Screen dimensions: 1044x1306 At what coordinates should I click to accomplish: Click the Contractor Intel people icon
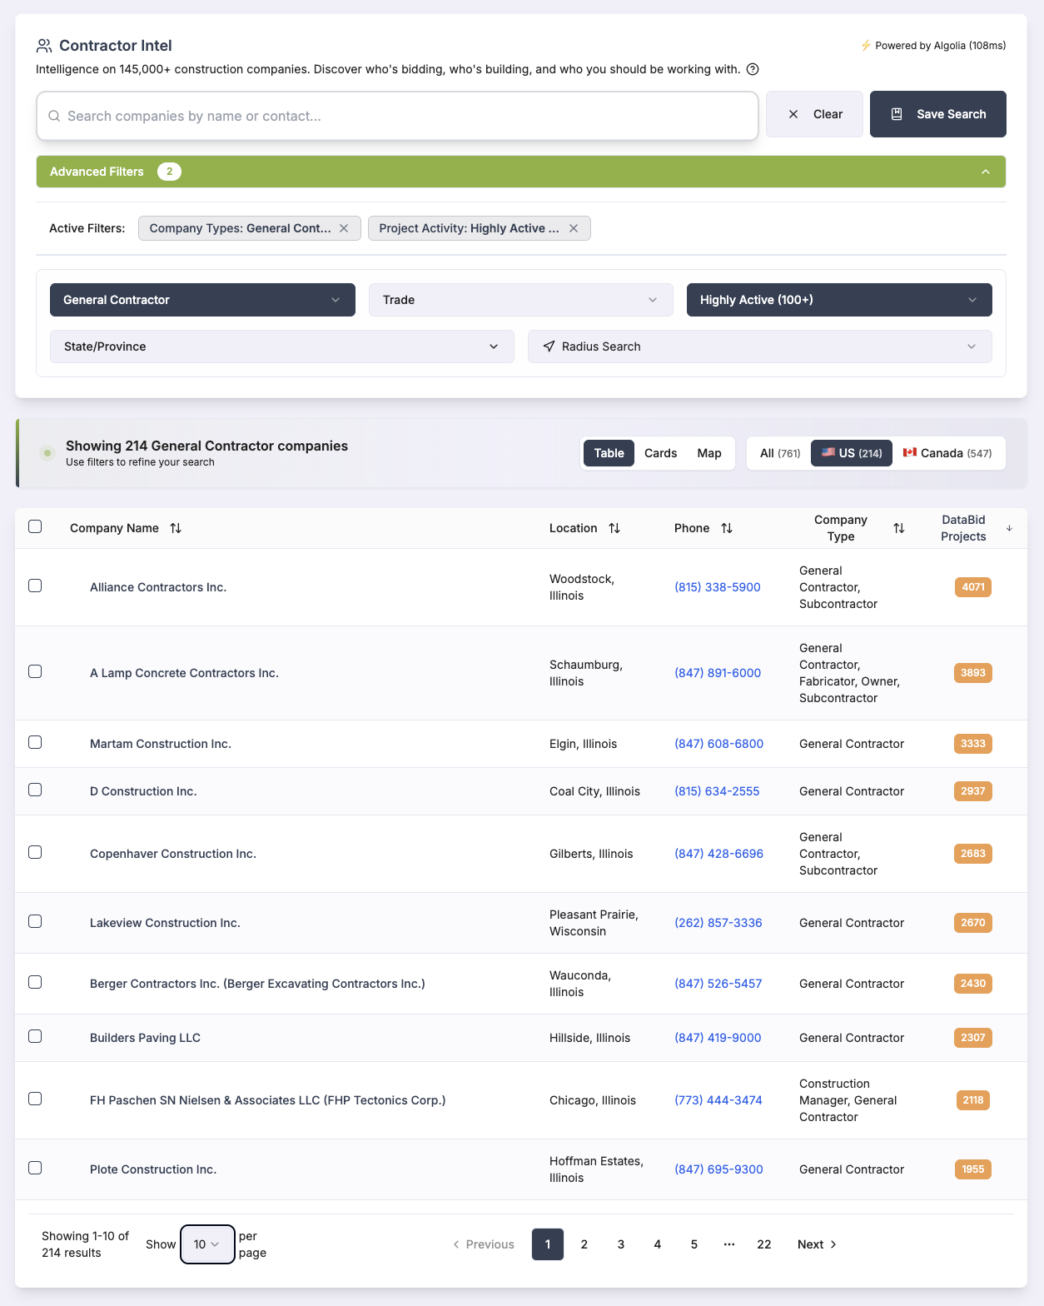(44, 46)
